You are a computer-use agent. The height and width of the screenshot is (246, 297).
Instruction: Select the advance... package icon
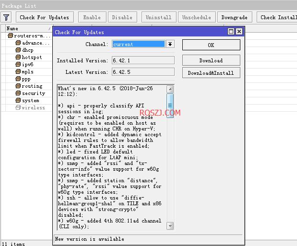(x=18, y=43)
